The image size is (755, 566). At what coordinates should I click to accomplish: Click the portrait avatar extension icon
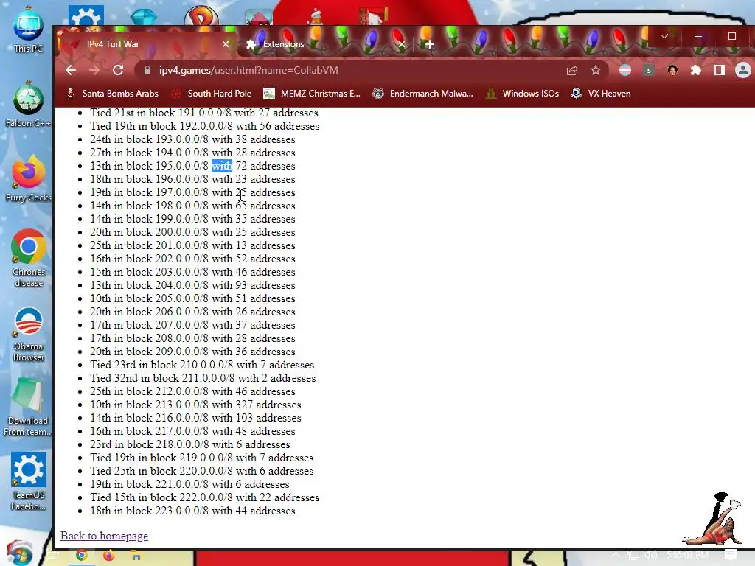[672, 70]
